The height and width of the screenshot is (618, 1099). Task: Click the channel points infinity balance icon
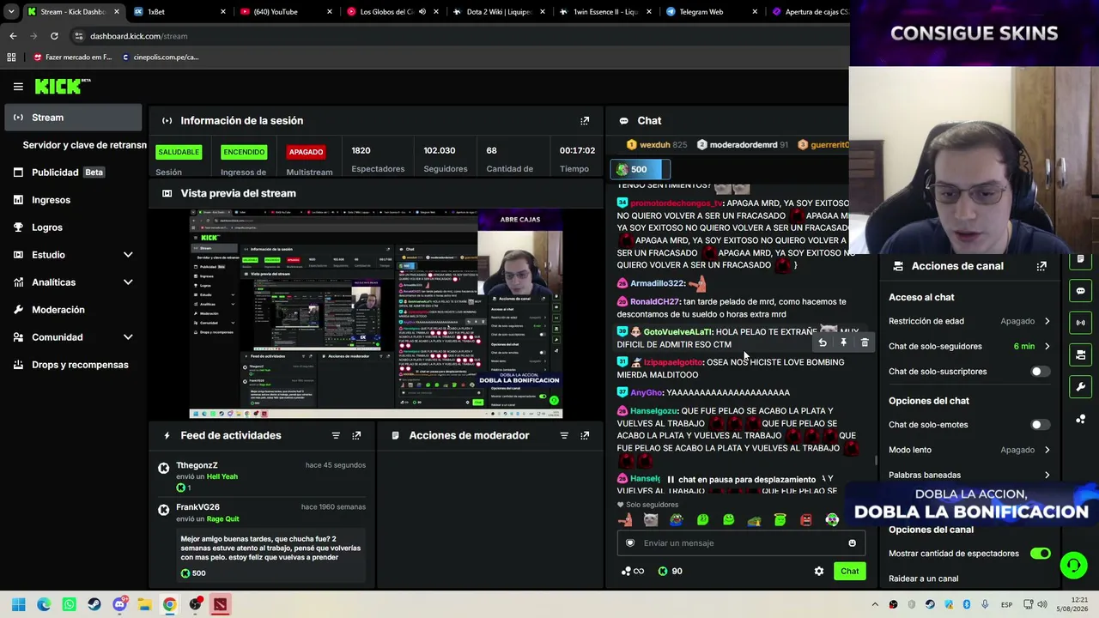(x=633, y=571)
